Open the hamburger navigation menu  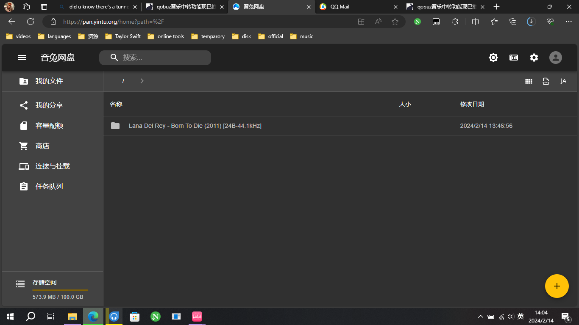22,58
